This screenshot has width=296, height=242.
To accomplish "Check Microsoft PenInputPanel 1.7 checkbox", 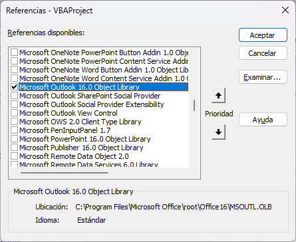I will click(x=15, y=130).
